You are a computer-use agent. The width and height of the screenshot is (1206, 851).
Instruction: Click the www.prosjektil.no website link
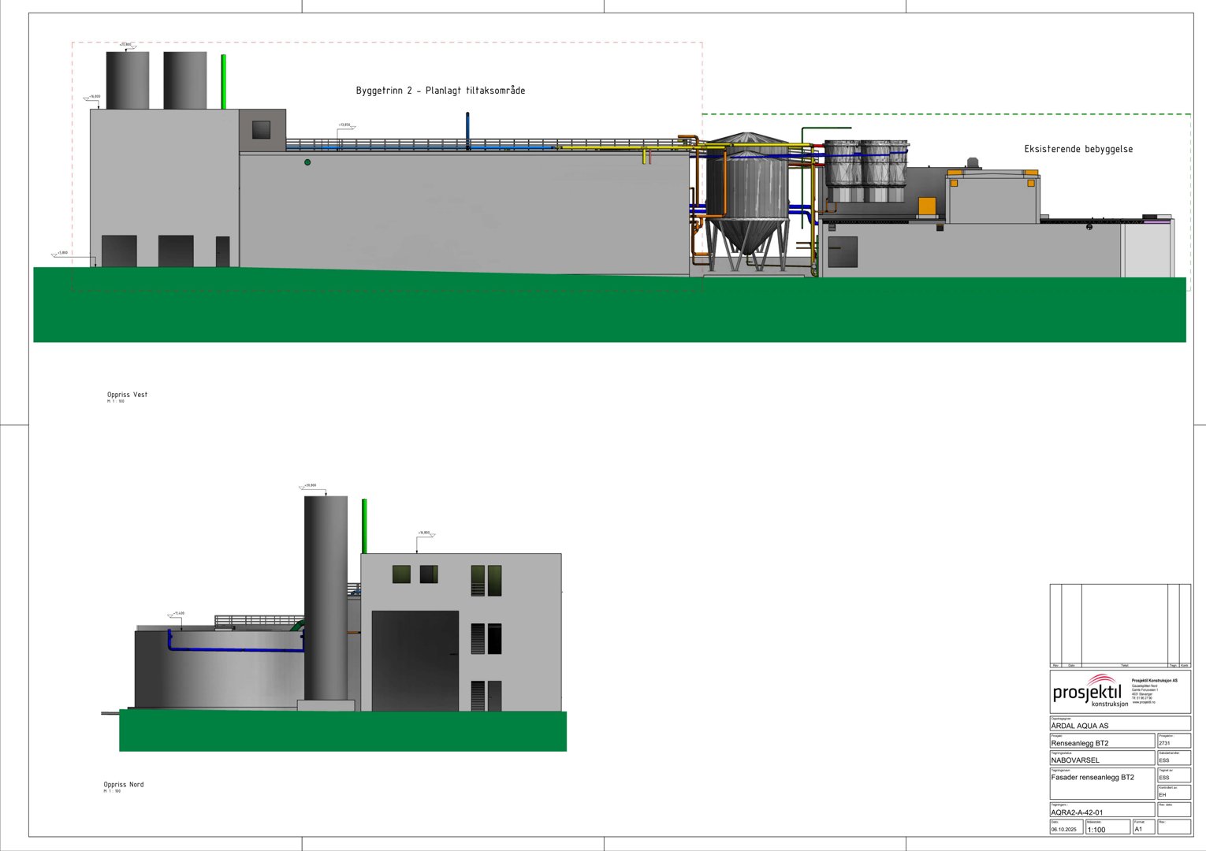tap(1143, 702)
